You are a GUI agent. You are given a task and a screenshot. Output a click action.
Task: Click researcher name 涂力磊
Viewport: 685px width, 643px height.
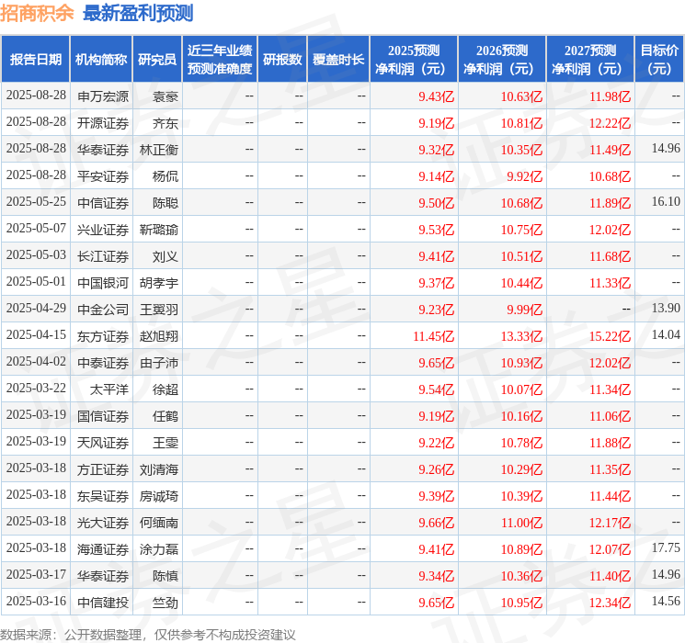pyautogui.click(x=159, y=548)
